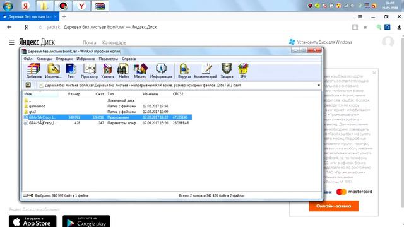Open the file explorer taskbar icon

click(44, 6)
